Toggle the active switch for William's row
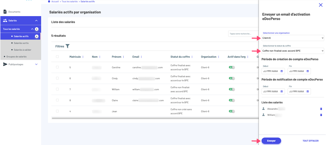 (x=232, y=89)
